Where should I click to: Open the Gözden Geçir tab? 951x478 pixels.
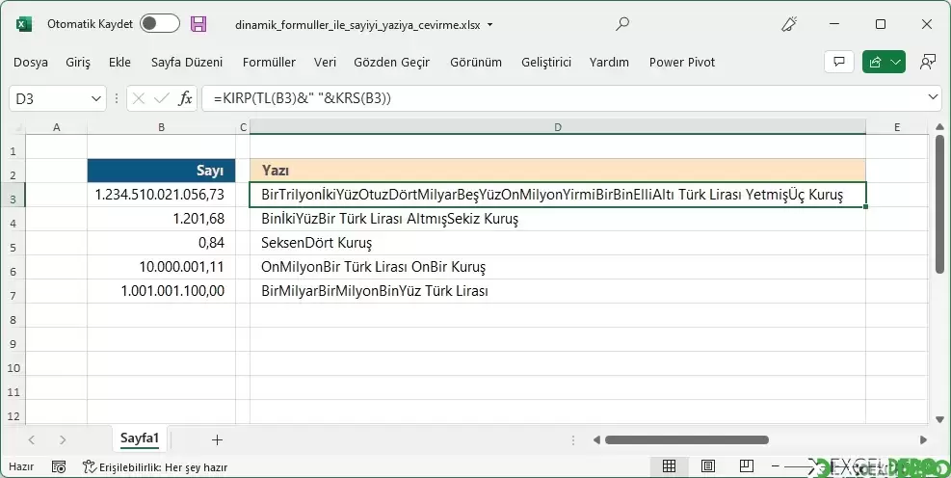(x=392, y=62)
